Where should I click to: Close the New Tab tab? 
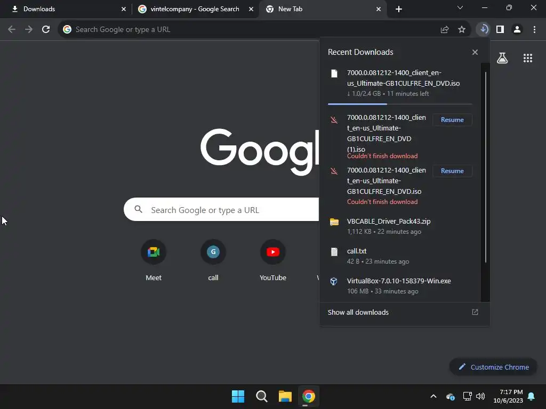coord(379,9)
